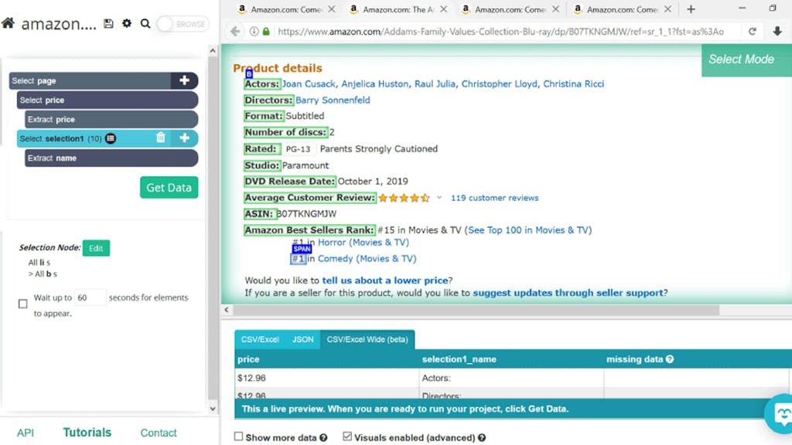Expand the rating breakdown dropdown arrow
Viewport: 792px width, 445px height.
coord(439,198)
